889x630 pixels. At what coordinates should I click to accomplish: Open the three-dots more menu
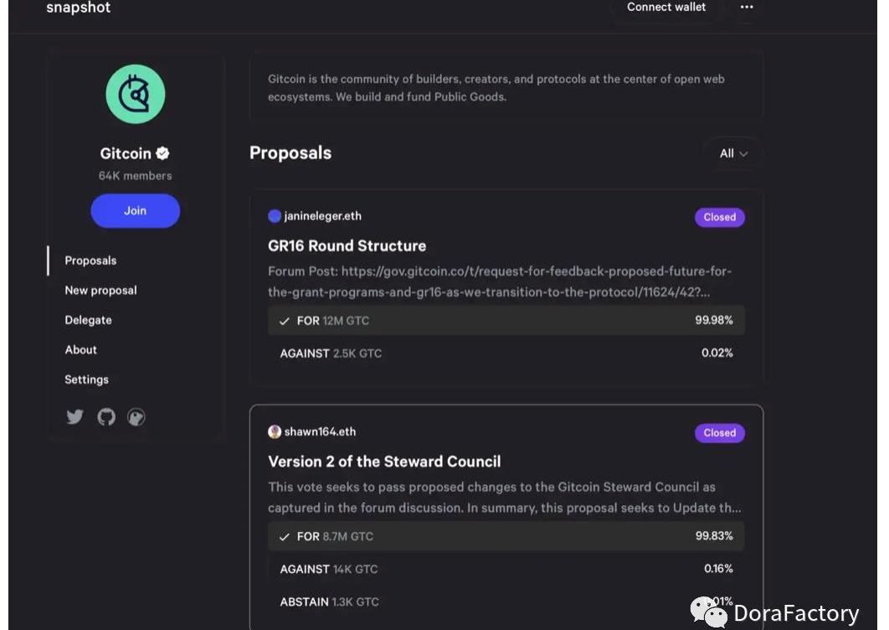[x=747, y=8]
